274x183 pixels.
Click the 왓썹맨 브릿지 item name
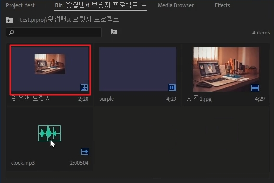[31, 99]
